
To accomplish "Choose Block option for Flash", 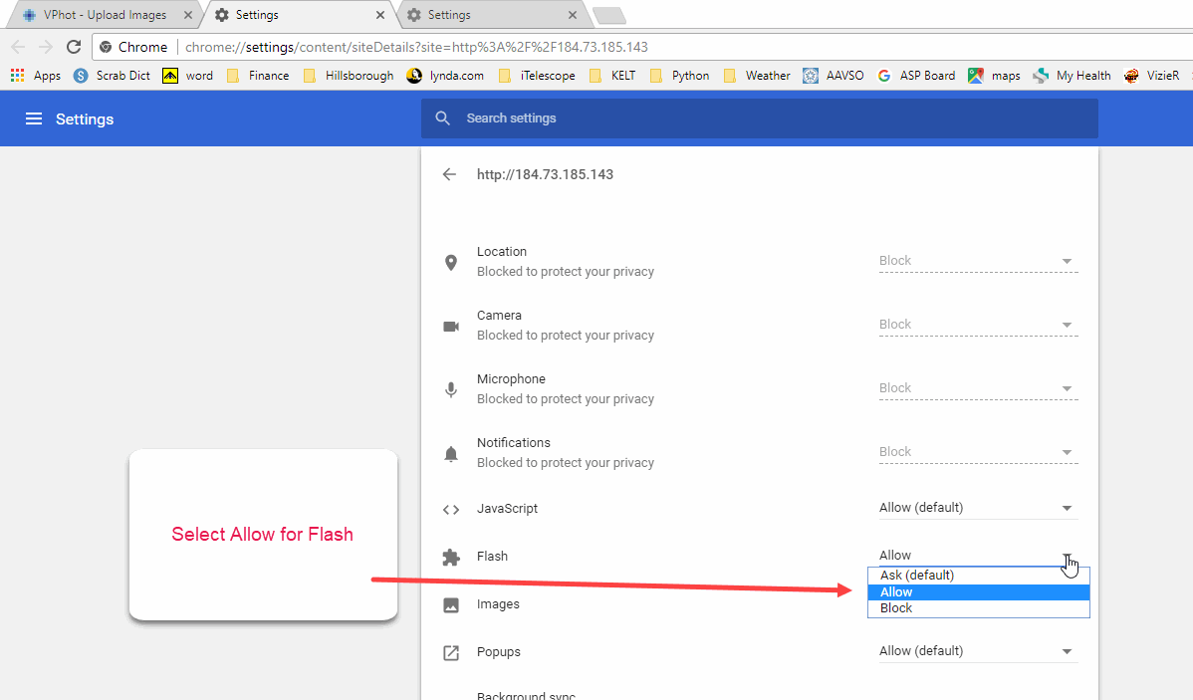I will click(x=978, y=608).
